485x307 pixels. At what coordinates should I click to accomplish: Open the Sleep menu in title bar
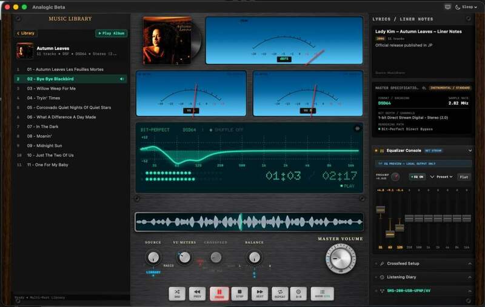[x=466, y=7]
